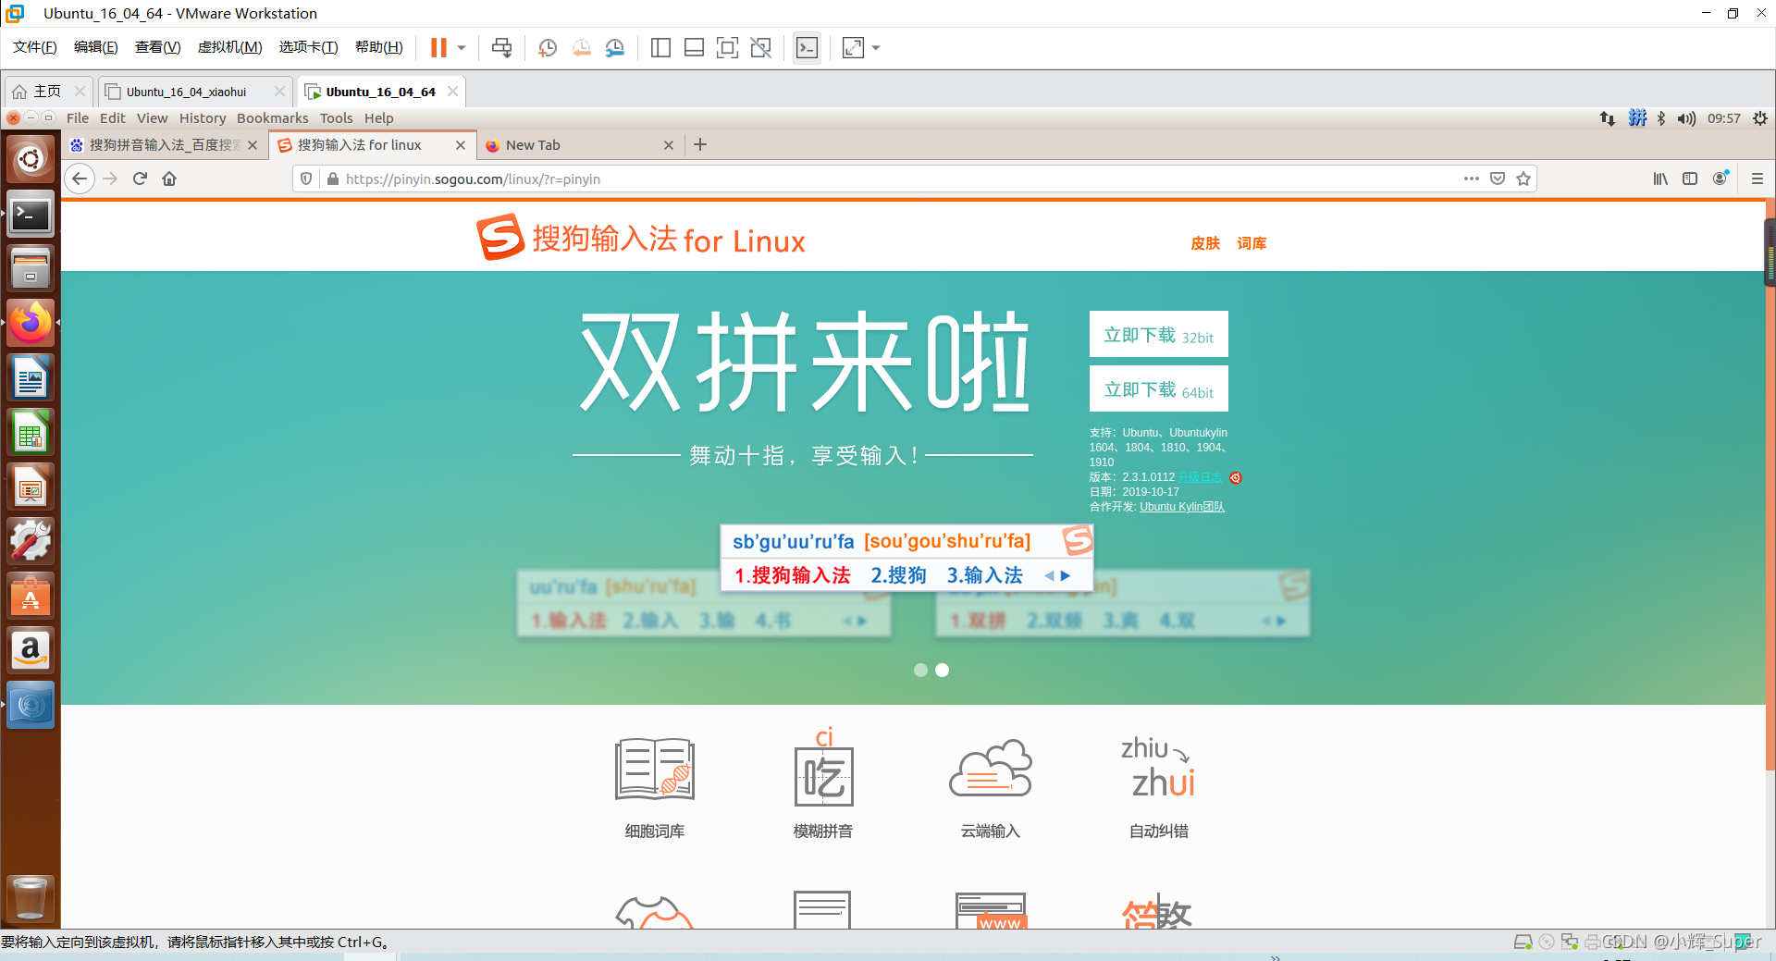The width and height of the screenshot is (1776, 961).
Task: Open the Ubuntu Kylin团队 link
Action: (1182, 507)
